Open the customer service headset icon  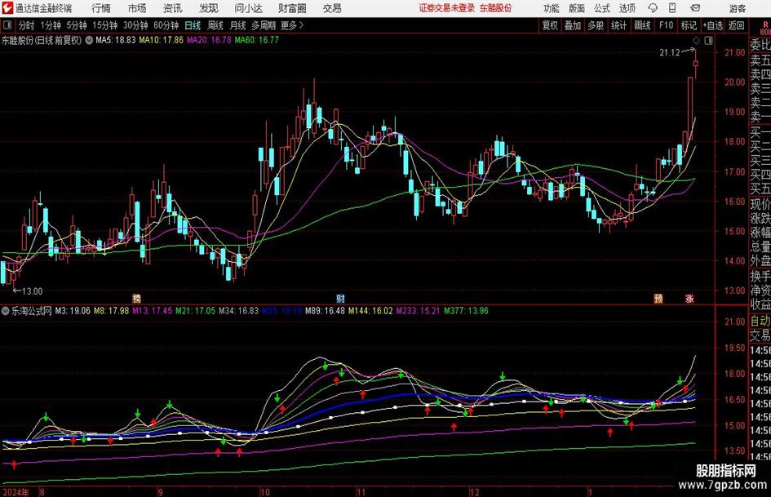(x=653, y=8)
